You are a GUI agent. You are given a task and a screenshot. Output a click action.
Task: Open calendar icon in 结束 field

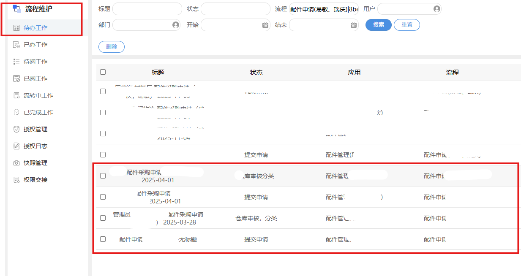354,25
